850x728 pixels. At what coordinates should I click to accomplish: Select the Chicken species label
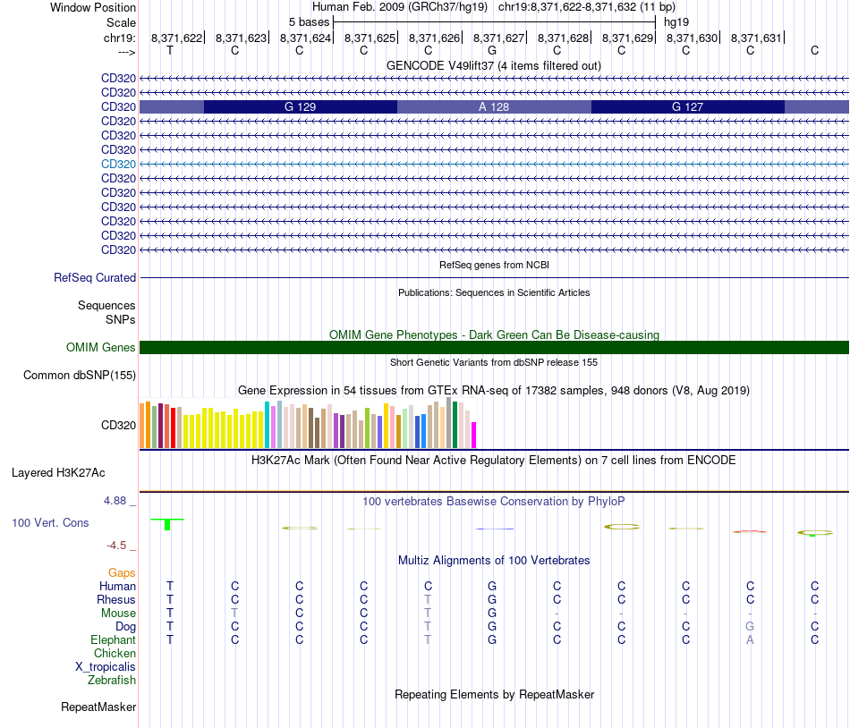tap(115, 653)
